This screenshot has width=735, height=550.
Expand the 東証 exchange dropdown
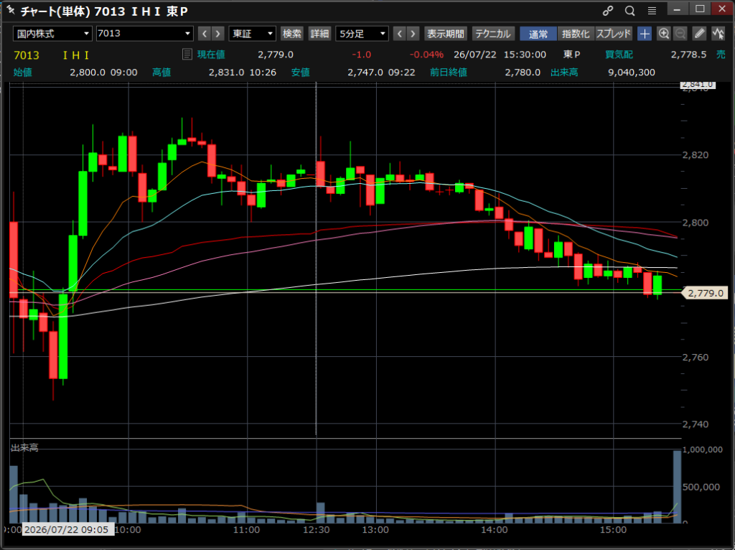tap(252, 34)
